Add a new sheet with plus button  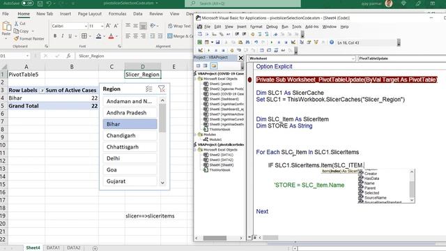tap(95, 248)
